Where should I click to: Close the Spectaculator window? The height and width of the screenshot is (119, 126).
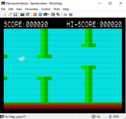[121, 3]
